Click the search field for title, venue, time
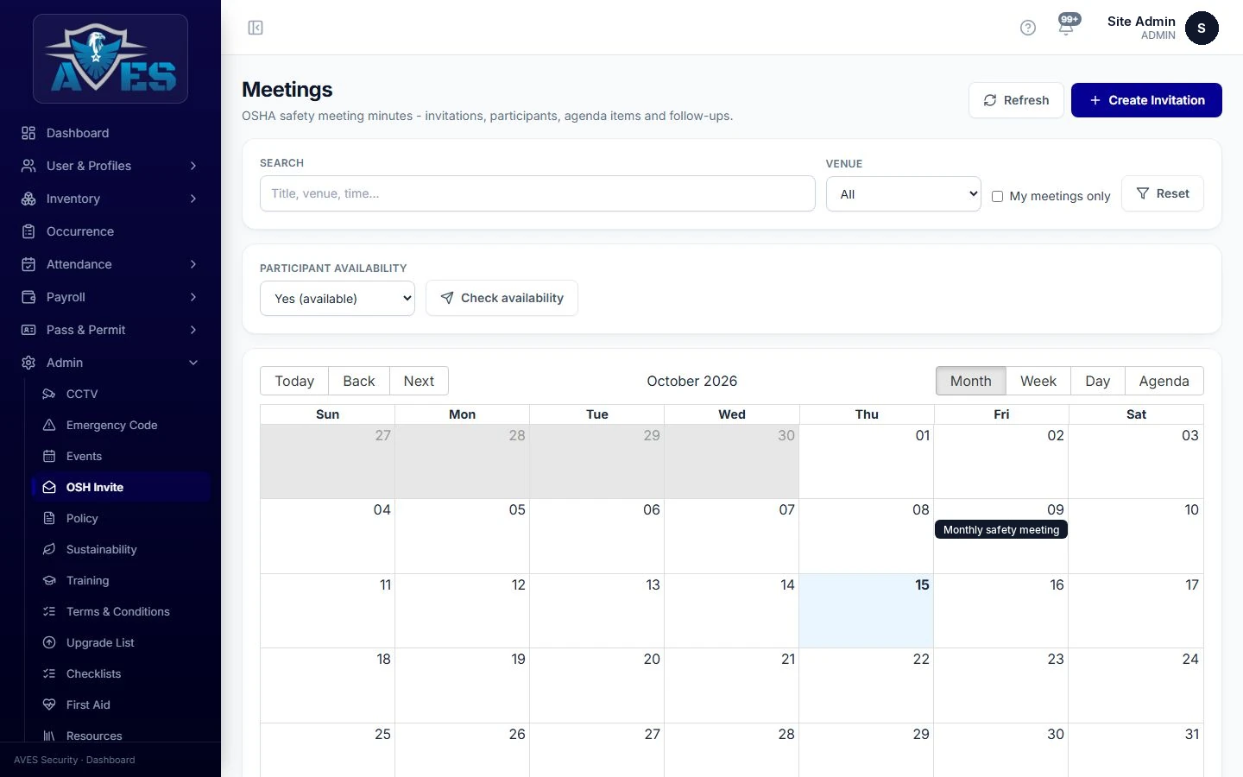 click(x=537, y=193)
